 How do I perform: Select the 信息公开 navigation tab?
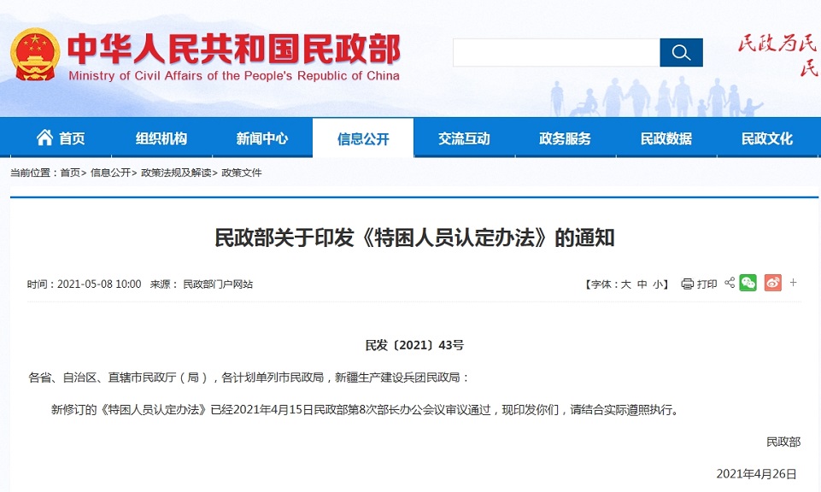[x=363, y=138]
